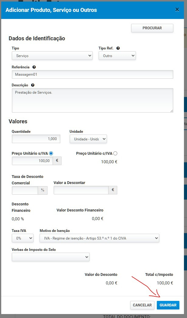Click help icon beside Referência label

tap(34, 67)
